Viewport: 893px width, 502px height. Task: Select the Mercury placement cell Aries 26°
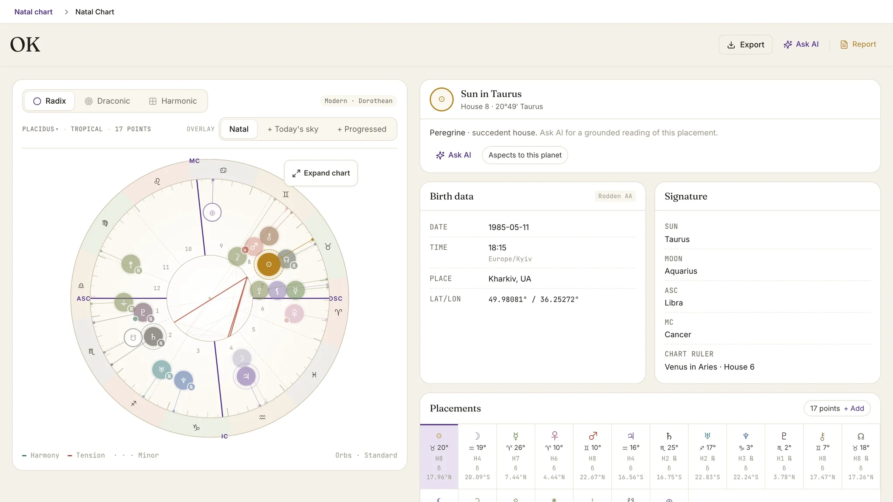(516, 456)
